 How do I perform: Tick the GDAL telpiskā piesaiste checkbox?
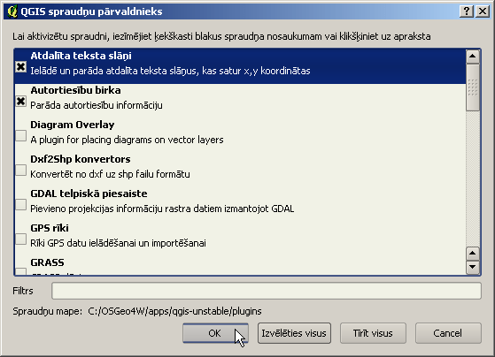pos(21,205)
